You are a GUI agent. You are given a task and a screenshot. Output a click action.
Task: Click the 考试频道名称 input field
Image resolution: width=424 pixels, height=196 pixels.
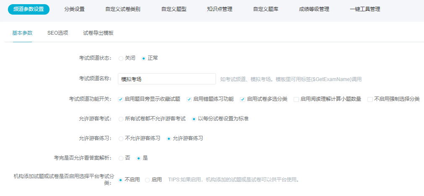(x=166, y=79)
